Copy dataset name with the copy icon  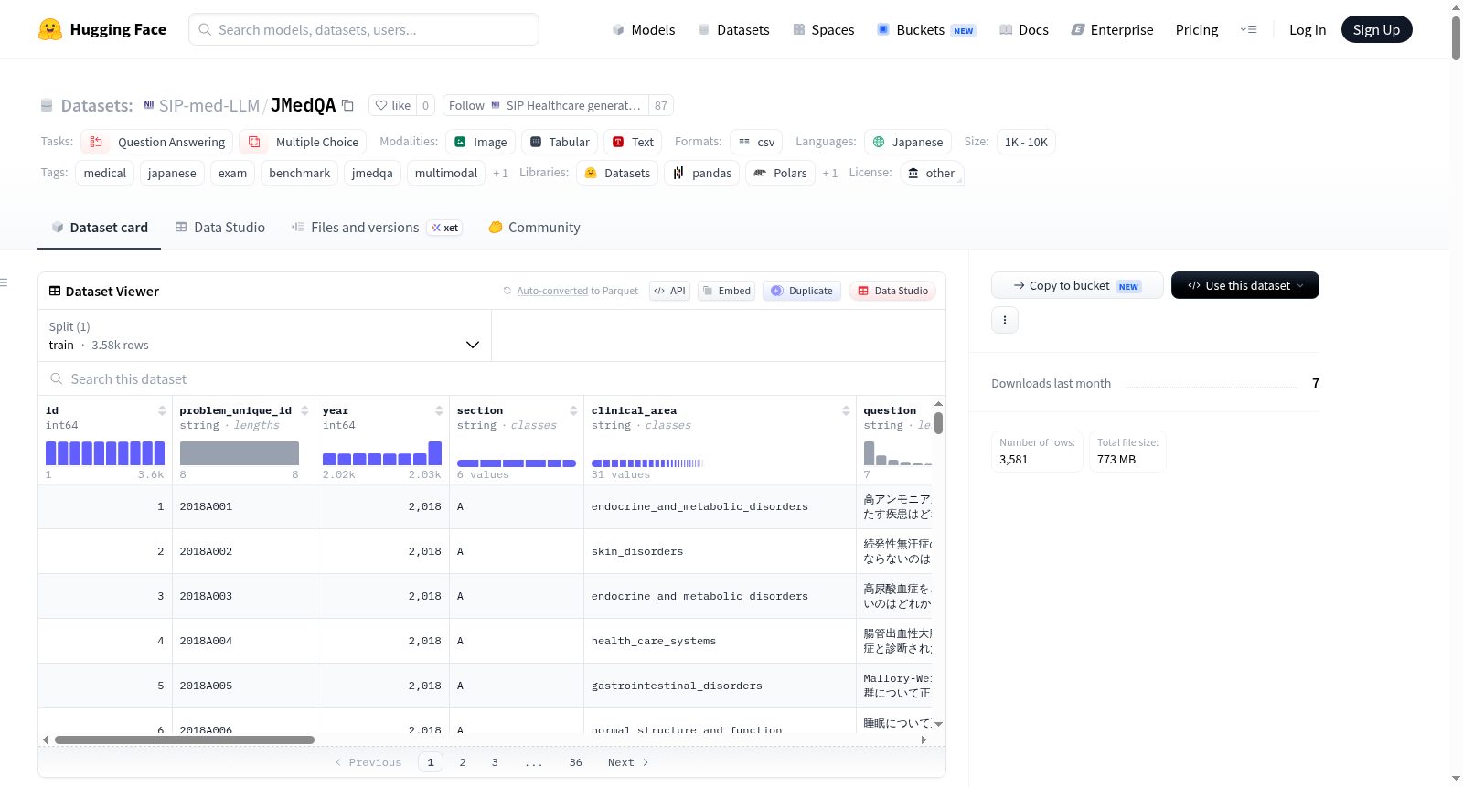(x=347, y=106)
